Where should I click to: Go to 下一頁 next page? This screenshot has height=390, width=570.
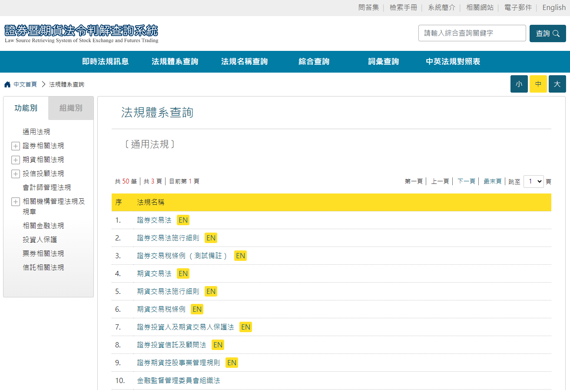[466, 181]
